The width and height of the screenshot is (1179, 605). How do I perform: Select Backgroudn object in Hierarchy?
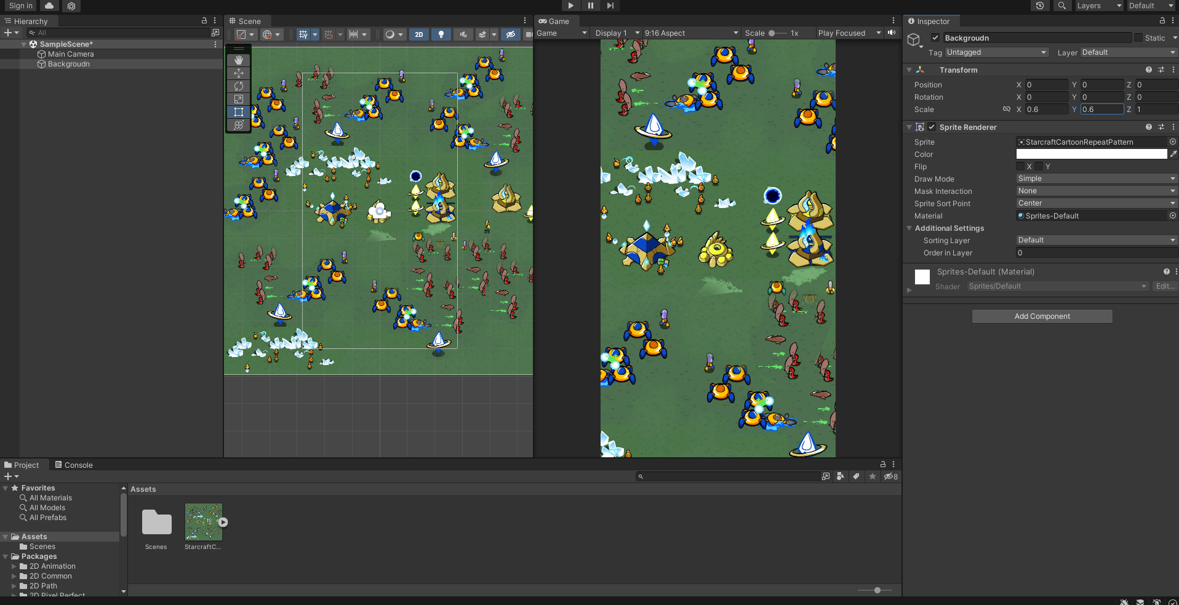click(68, 64)
